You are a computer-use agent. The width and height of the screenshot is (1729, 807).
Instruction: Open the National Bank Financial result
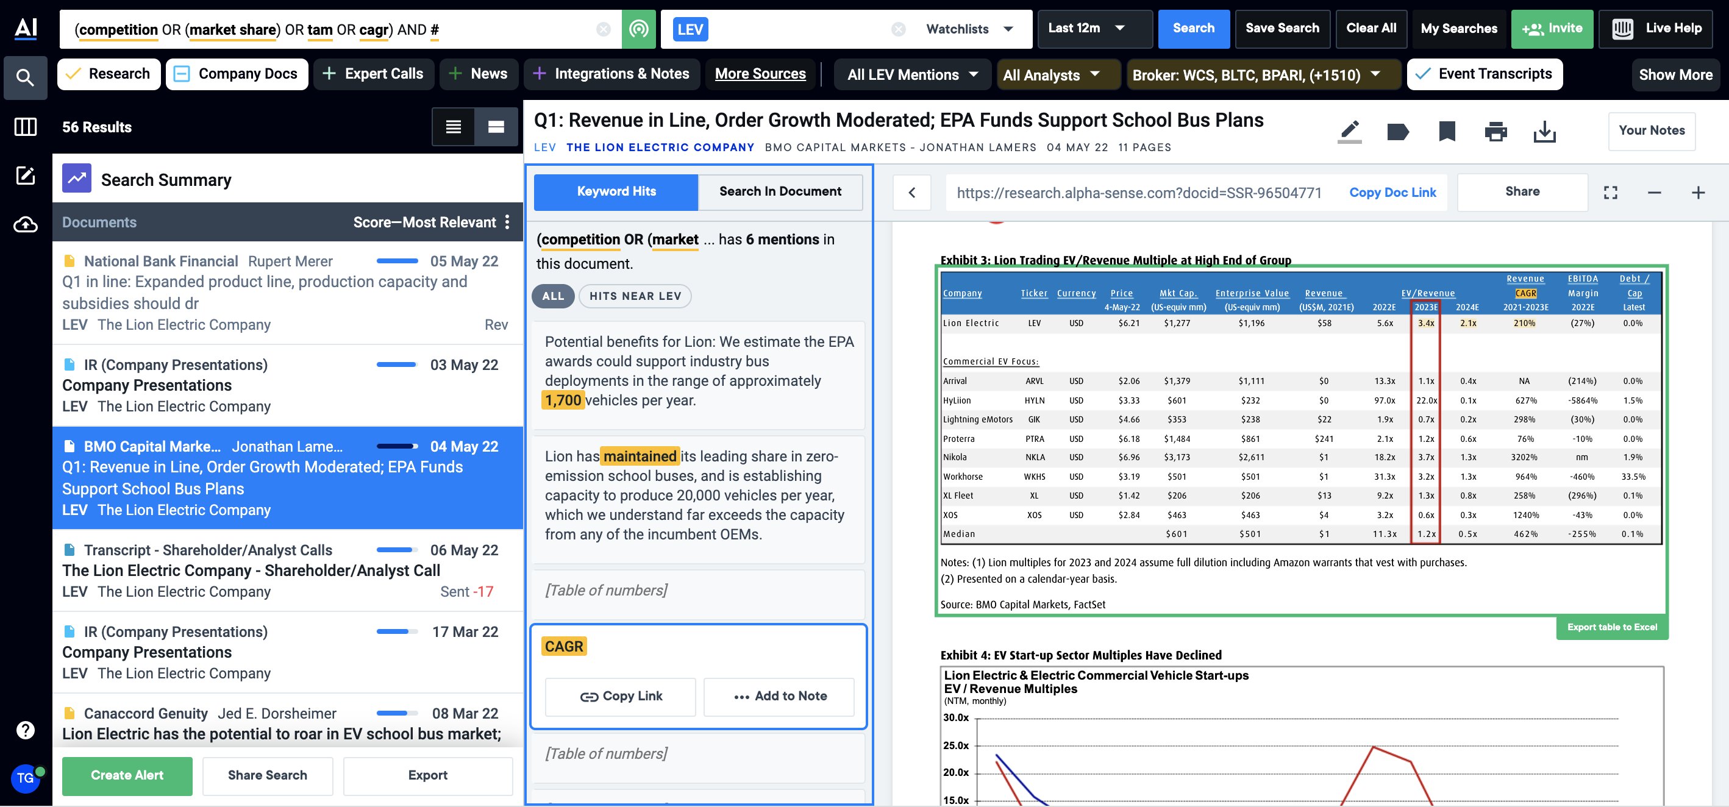(287, 293)
